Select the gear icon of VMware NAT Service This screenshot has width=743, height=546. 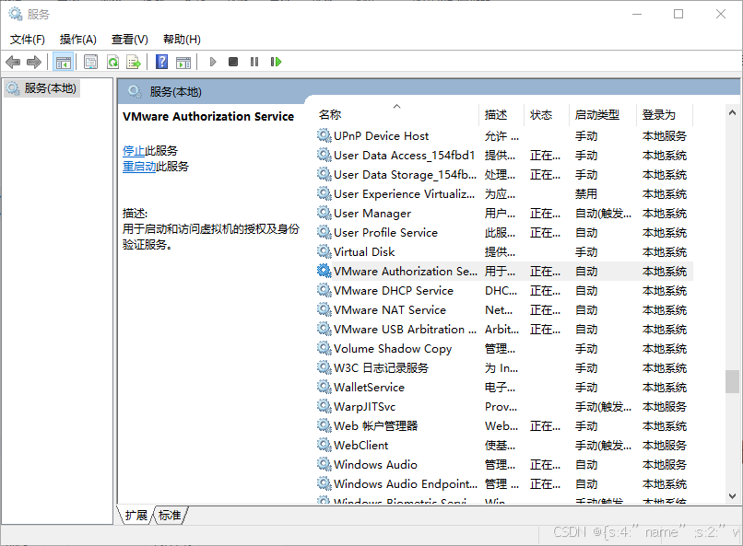point(324,309)
